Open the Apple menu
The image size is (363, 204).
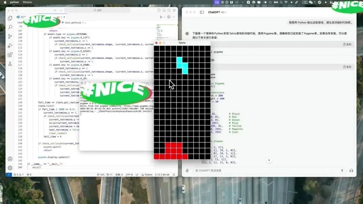click(5, 2)
